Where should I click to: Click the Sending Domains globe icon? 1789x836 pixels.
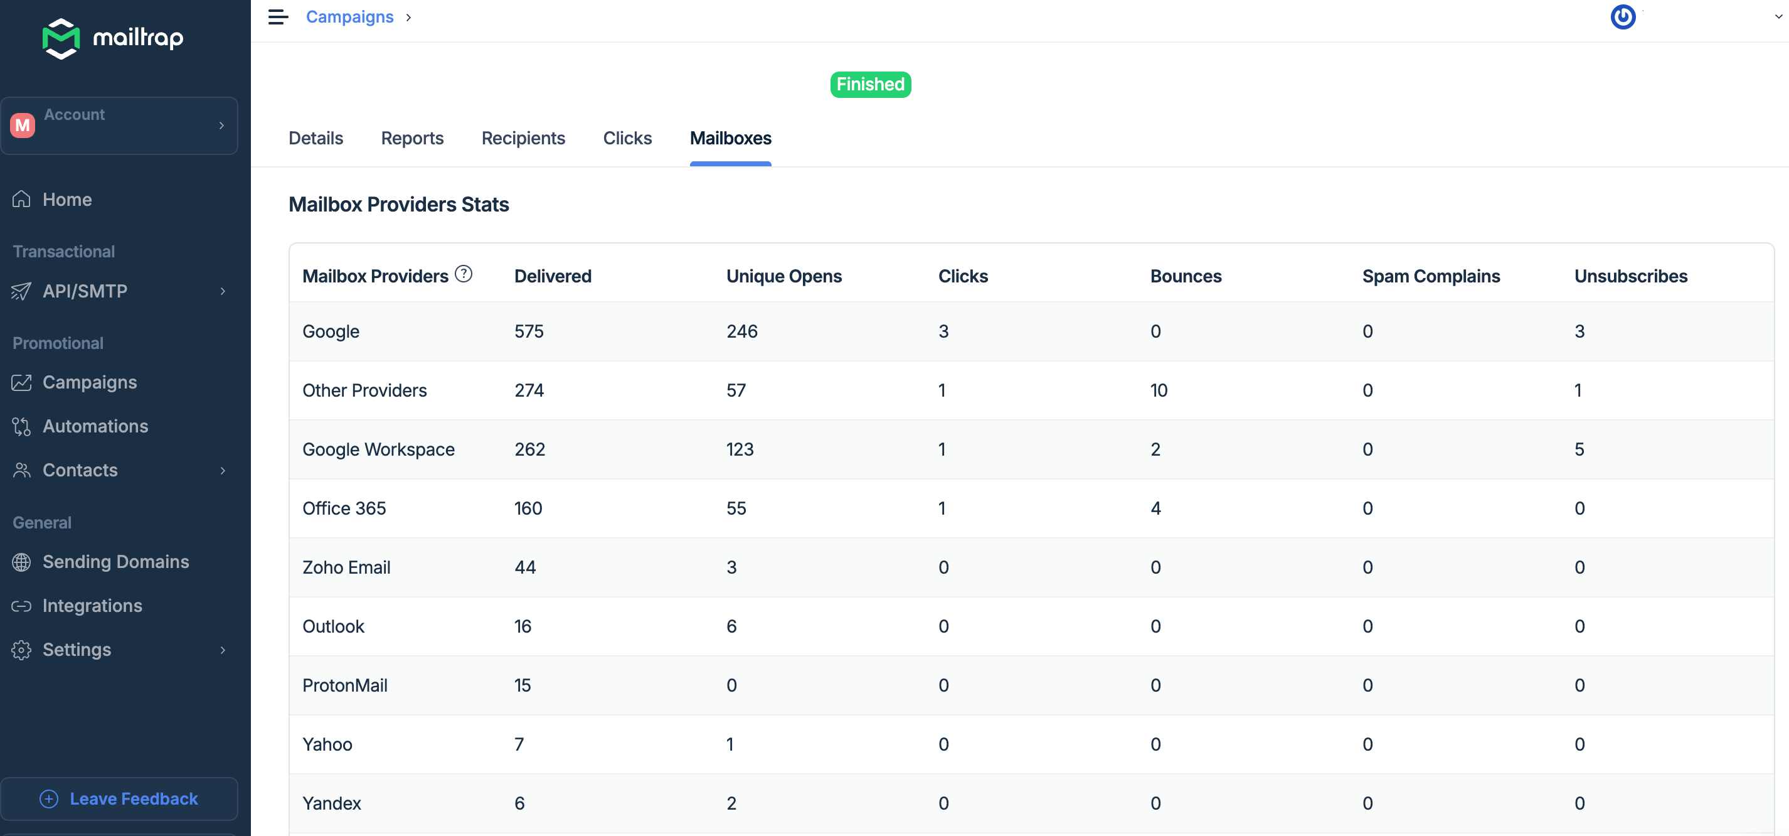coord(21,562)
